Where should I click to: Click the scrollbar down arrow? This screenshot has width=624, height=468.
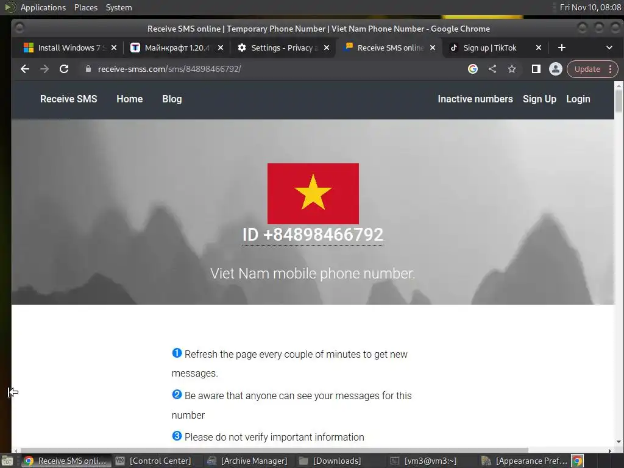tap(619, 441)
